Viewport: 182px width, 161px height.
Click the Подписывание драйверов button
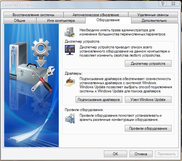(99, 100)
